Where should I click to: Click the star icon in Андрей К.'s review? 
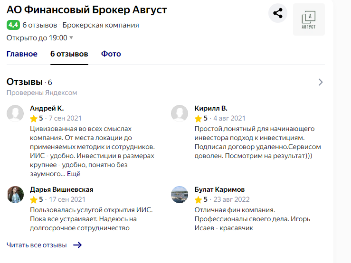34,118
